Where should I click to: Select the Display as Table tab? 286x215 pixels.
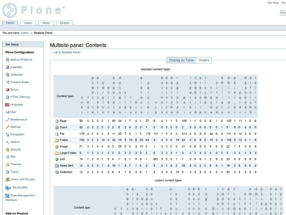[x=181, y=60]
